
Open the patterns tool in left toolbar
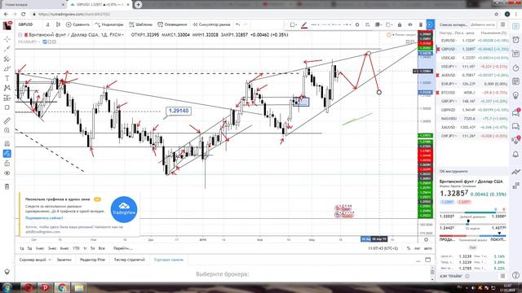pyautogui.click(x=7, y=88)
